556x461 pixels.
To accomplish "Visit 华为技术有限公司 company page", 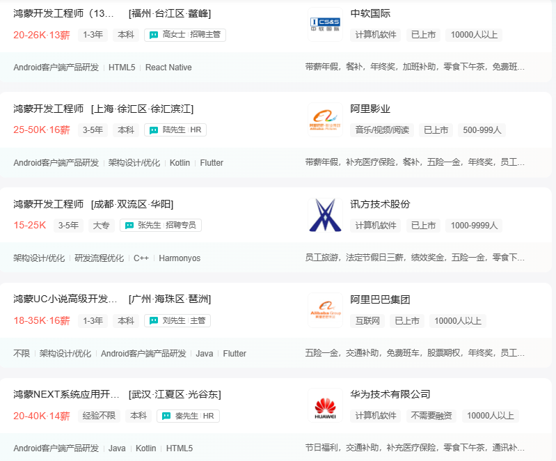I will click(390, 394).
